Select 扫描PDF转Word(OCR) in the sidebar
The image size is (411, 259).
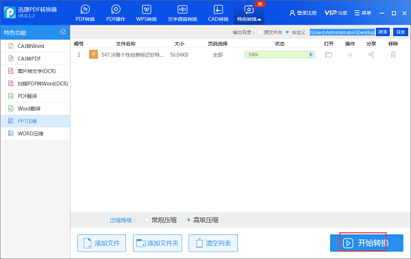35,83
